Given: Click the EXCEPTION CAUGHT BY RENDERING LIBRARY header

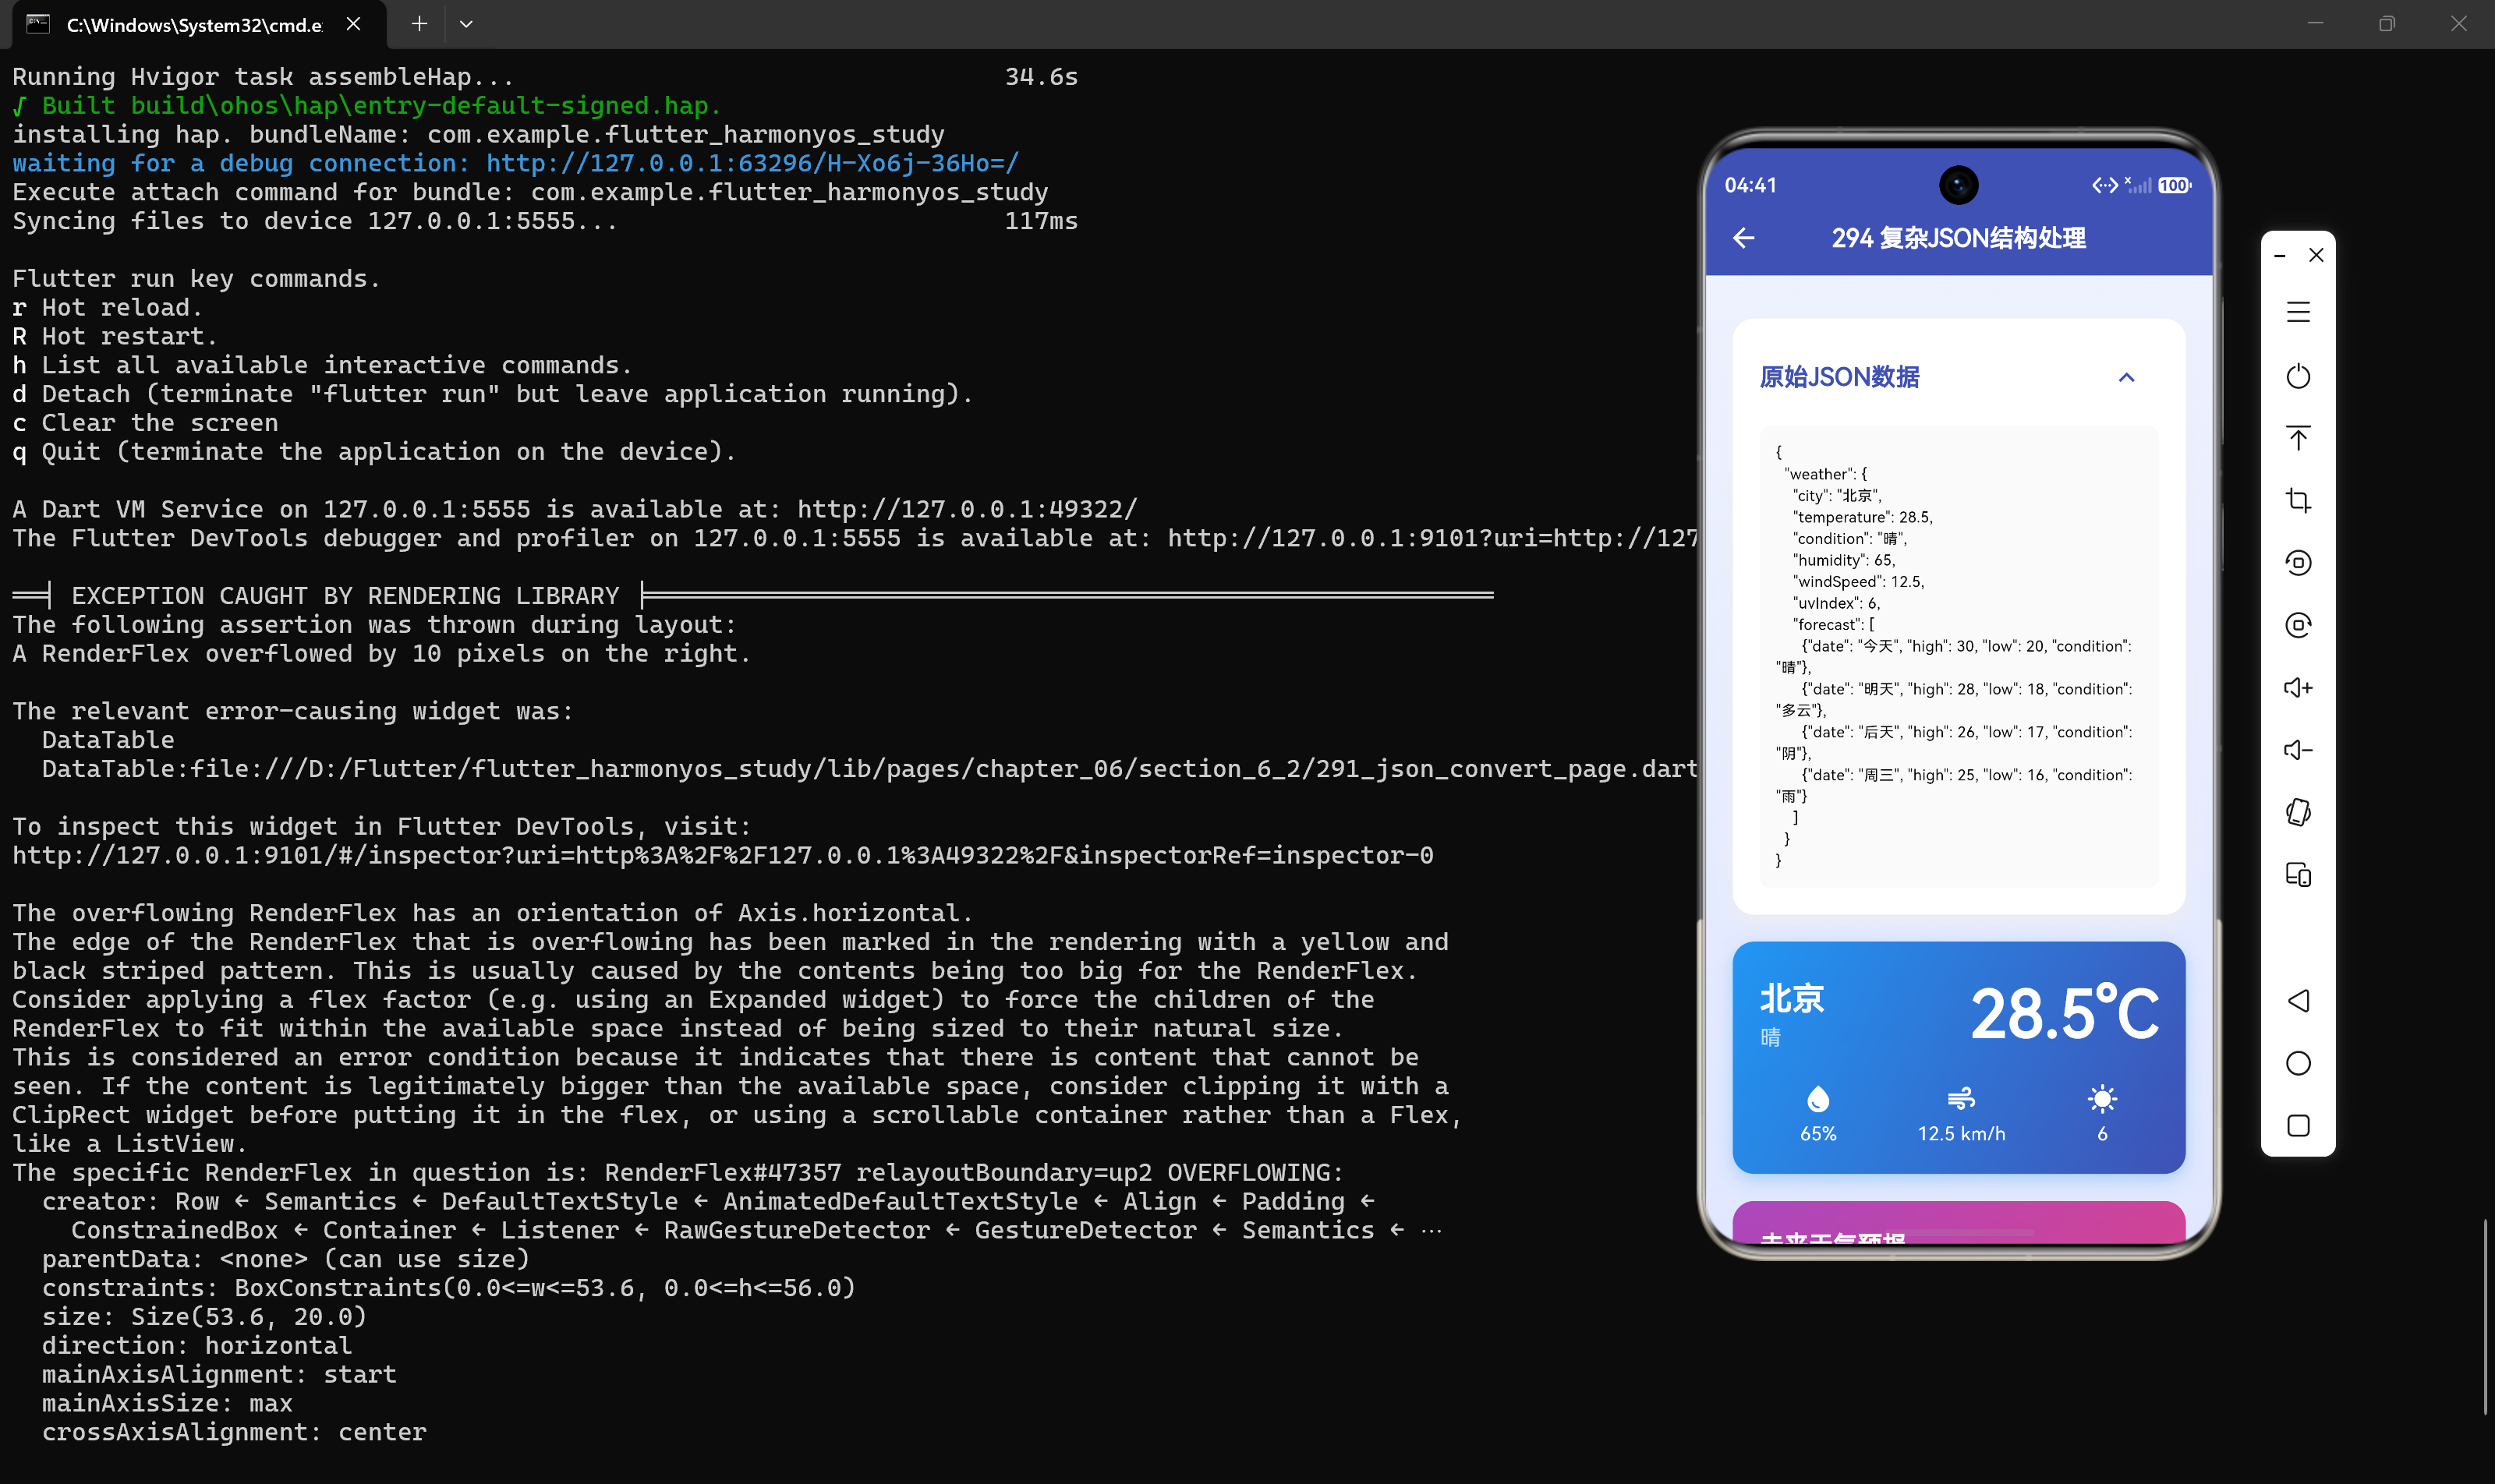Looking at the screenshot, I should (x=345, y=595).
